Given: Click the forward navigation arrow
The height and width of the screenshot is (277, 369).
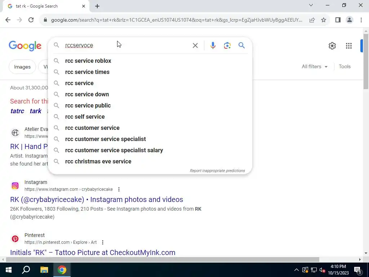Looking at the screenshot, I should pyautogui.click(x=19, y=20).
